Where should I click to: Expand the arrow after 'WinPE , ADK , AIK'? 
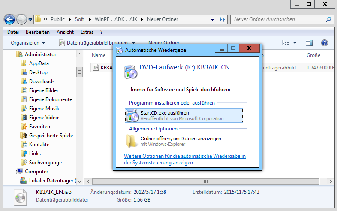coord(142,20)
